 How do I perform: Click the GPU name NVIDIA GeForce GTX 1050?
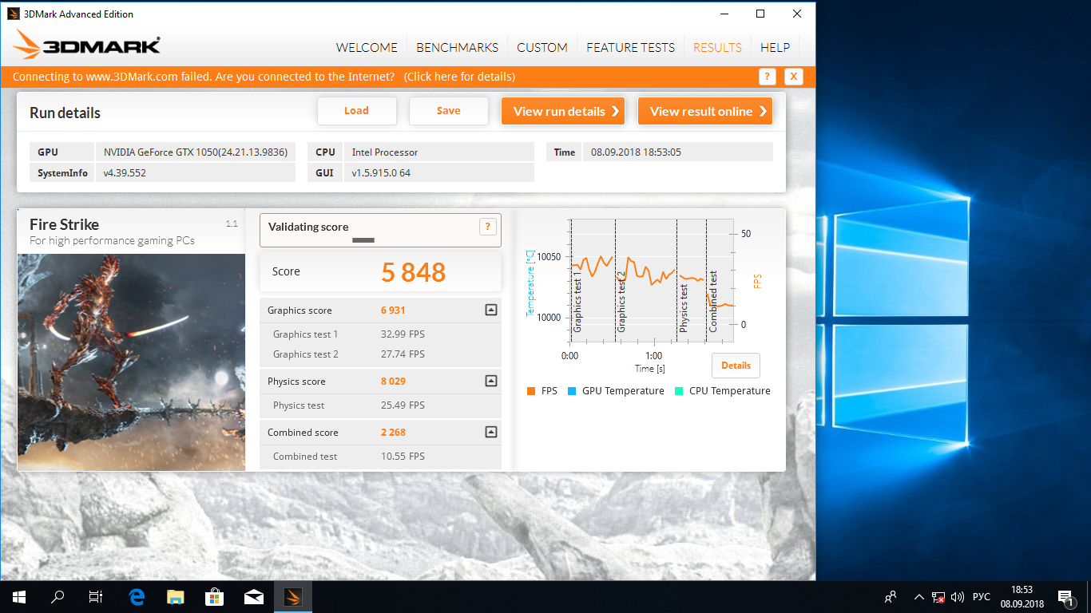(x=195, y=152)
